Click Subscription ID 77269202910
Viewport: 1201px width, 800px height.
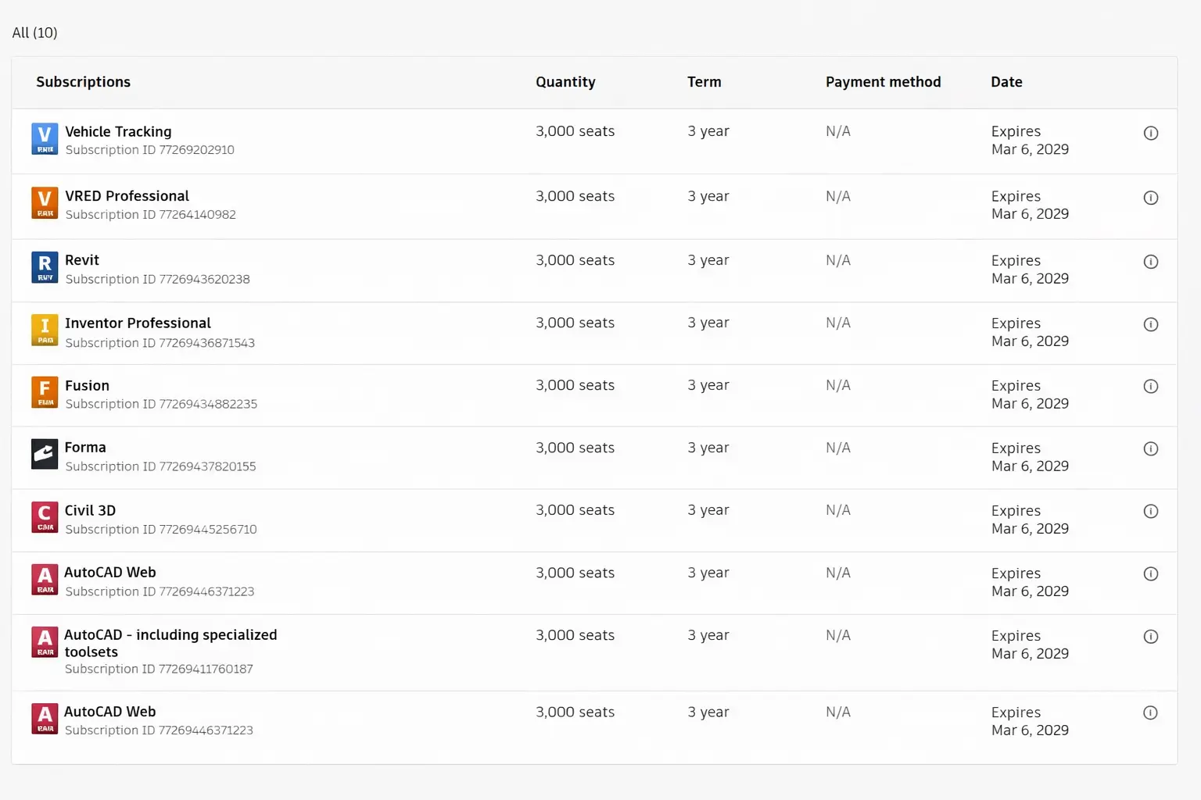149,150
